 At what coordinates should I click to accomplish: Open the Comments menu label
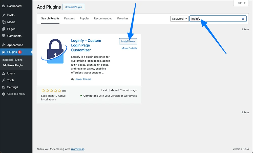14,36
